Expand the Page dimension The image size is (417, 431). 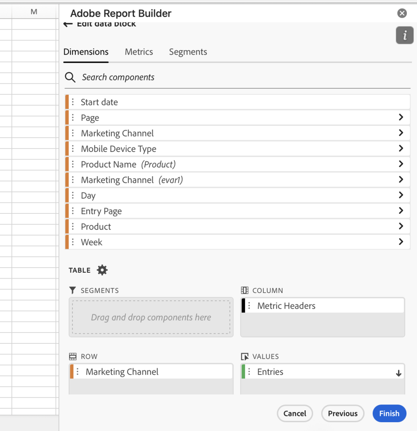pos(401,117)
